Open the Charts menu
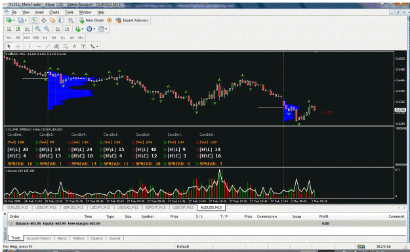 click(x=54, y=12)
